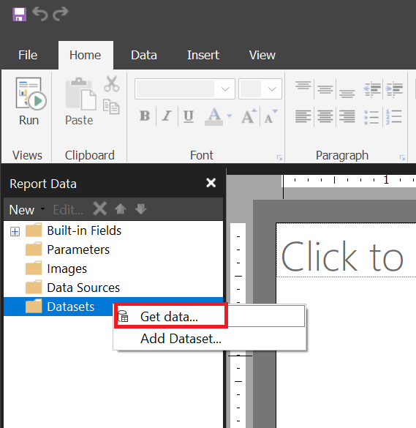Select the Parameters folder
Screen dimensions: 416x428
68,249
